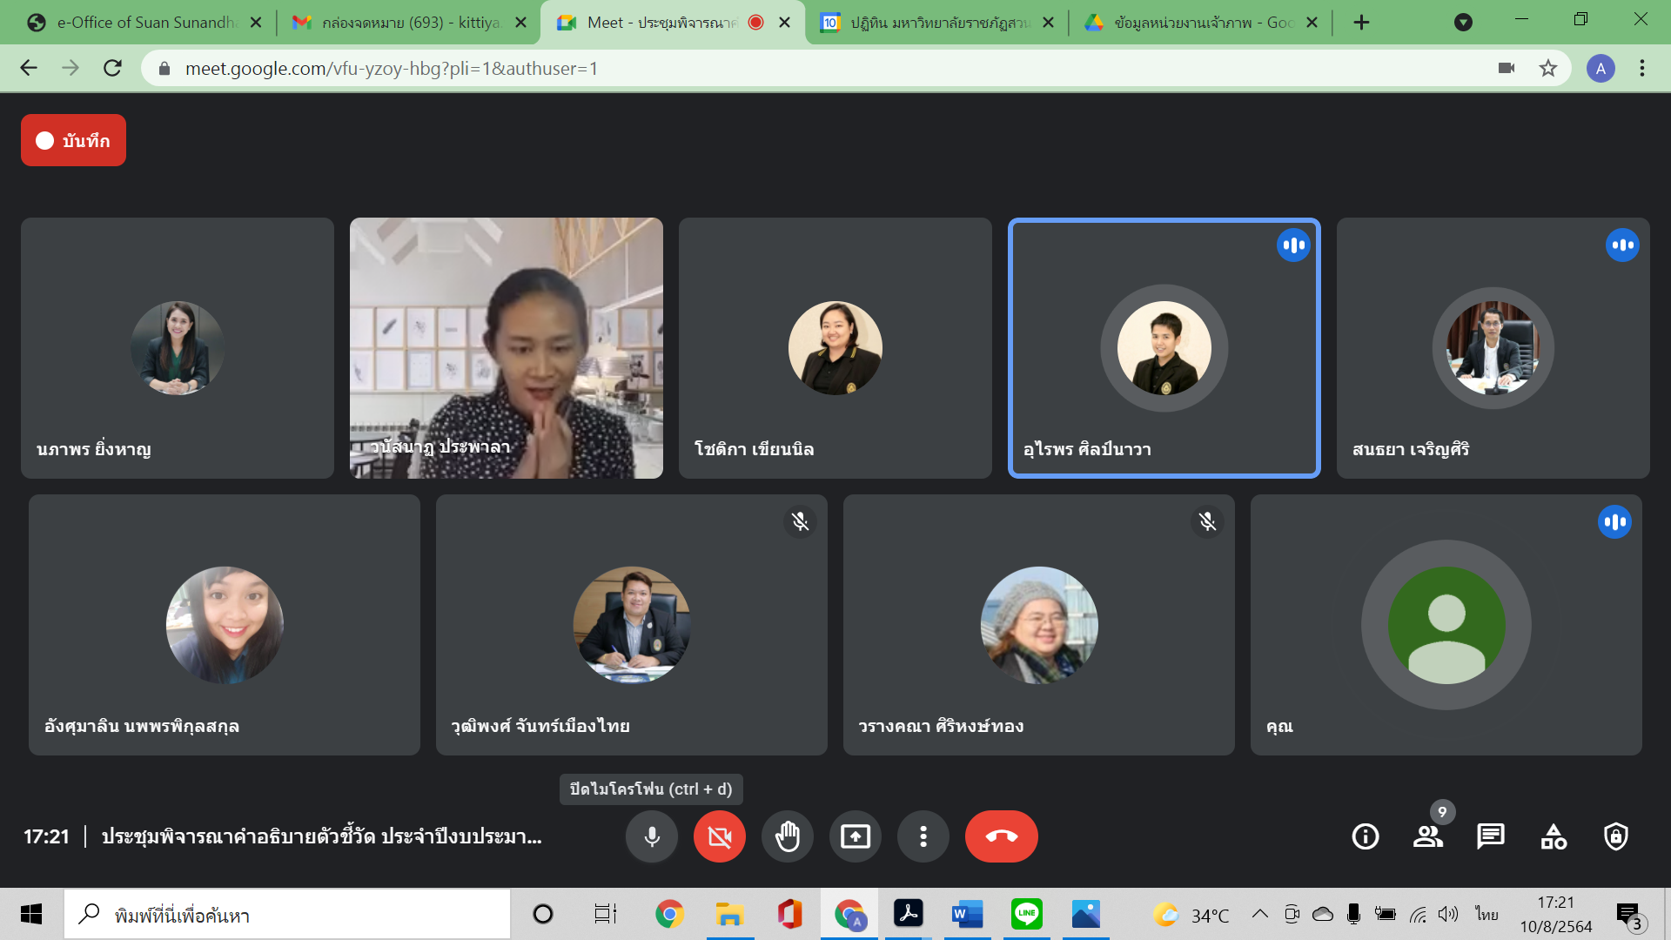Click present screen share button
Viewport: 1671px width, 940px height.
[855, 836]
